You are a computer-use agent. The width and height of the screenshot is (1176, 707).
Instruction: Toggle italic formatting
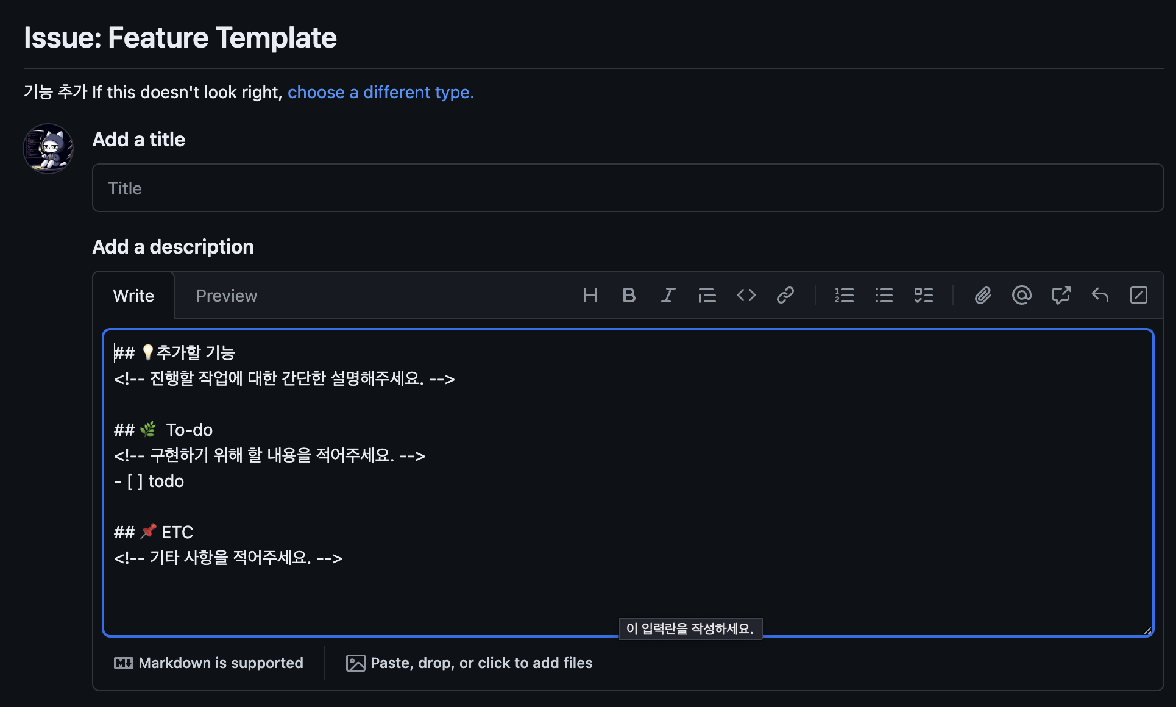click(x=668, y=295)
